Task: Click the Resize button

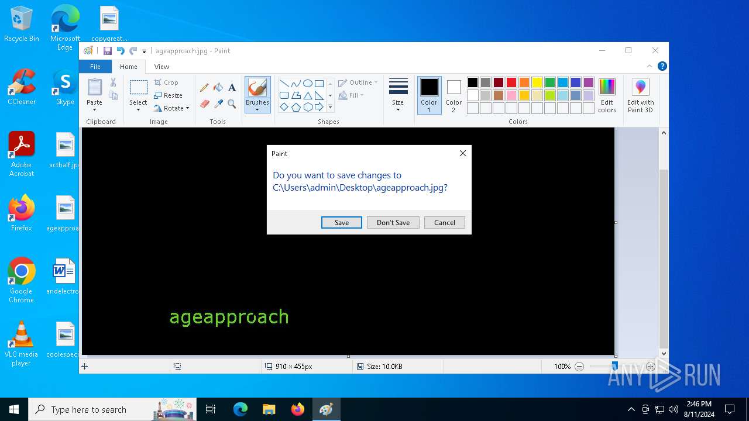Action: pos(169,95)
